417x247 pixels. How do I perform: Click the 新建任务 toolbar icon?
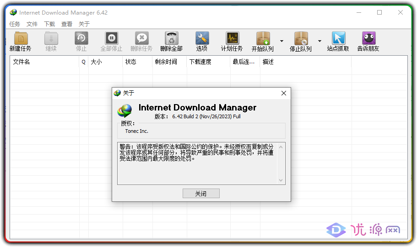pos(21,38)
